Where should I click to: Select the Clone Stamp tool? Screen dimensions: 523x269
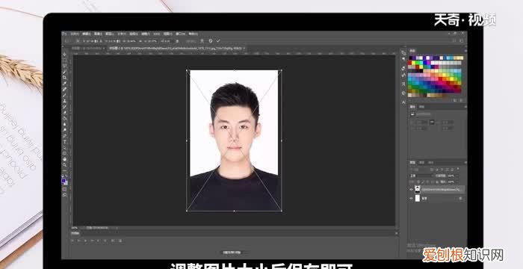coord(64,101)
